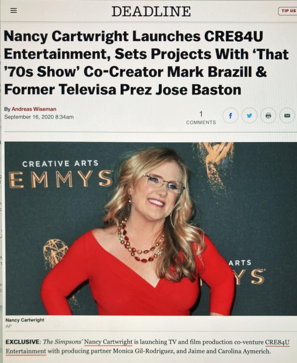The height and width of the screenshot is (363, 297).
Task: Open author Andreas Wiseman page
Action: click(34, 109)
